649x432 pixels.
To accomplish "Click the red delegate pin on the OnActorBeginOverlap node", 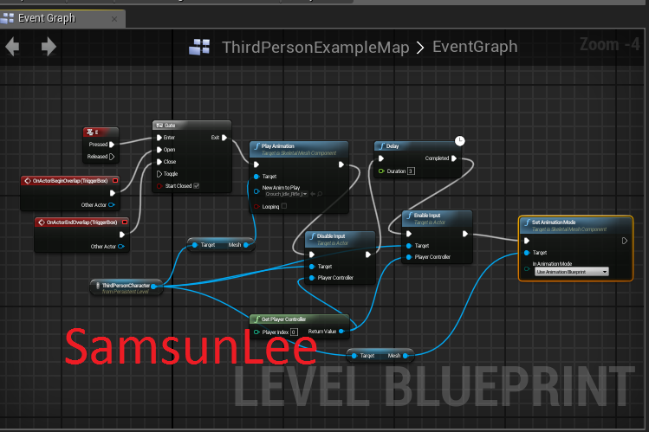I will point(115,181).
